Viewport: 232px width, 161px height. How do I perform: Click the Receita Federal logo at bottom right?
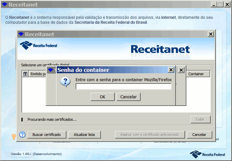click(x=207, y=154)
